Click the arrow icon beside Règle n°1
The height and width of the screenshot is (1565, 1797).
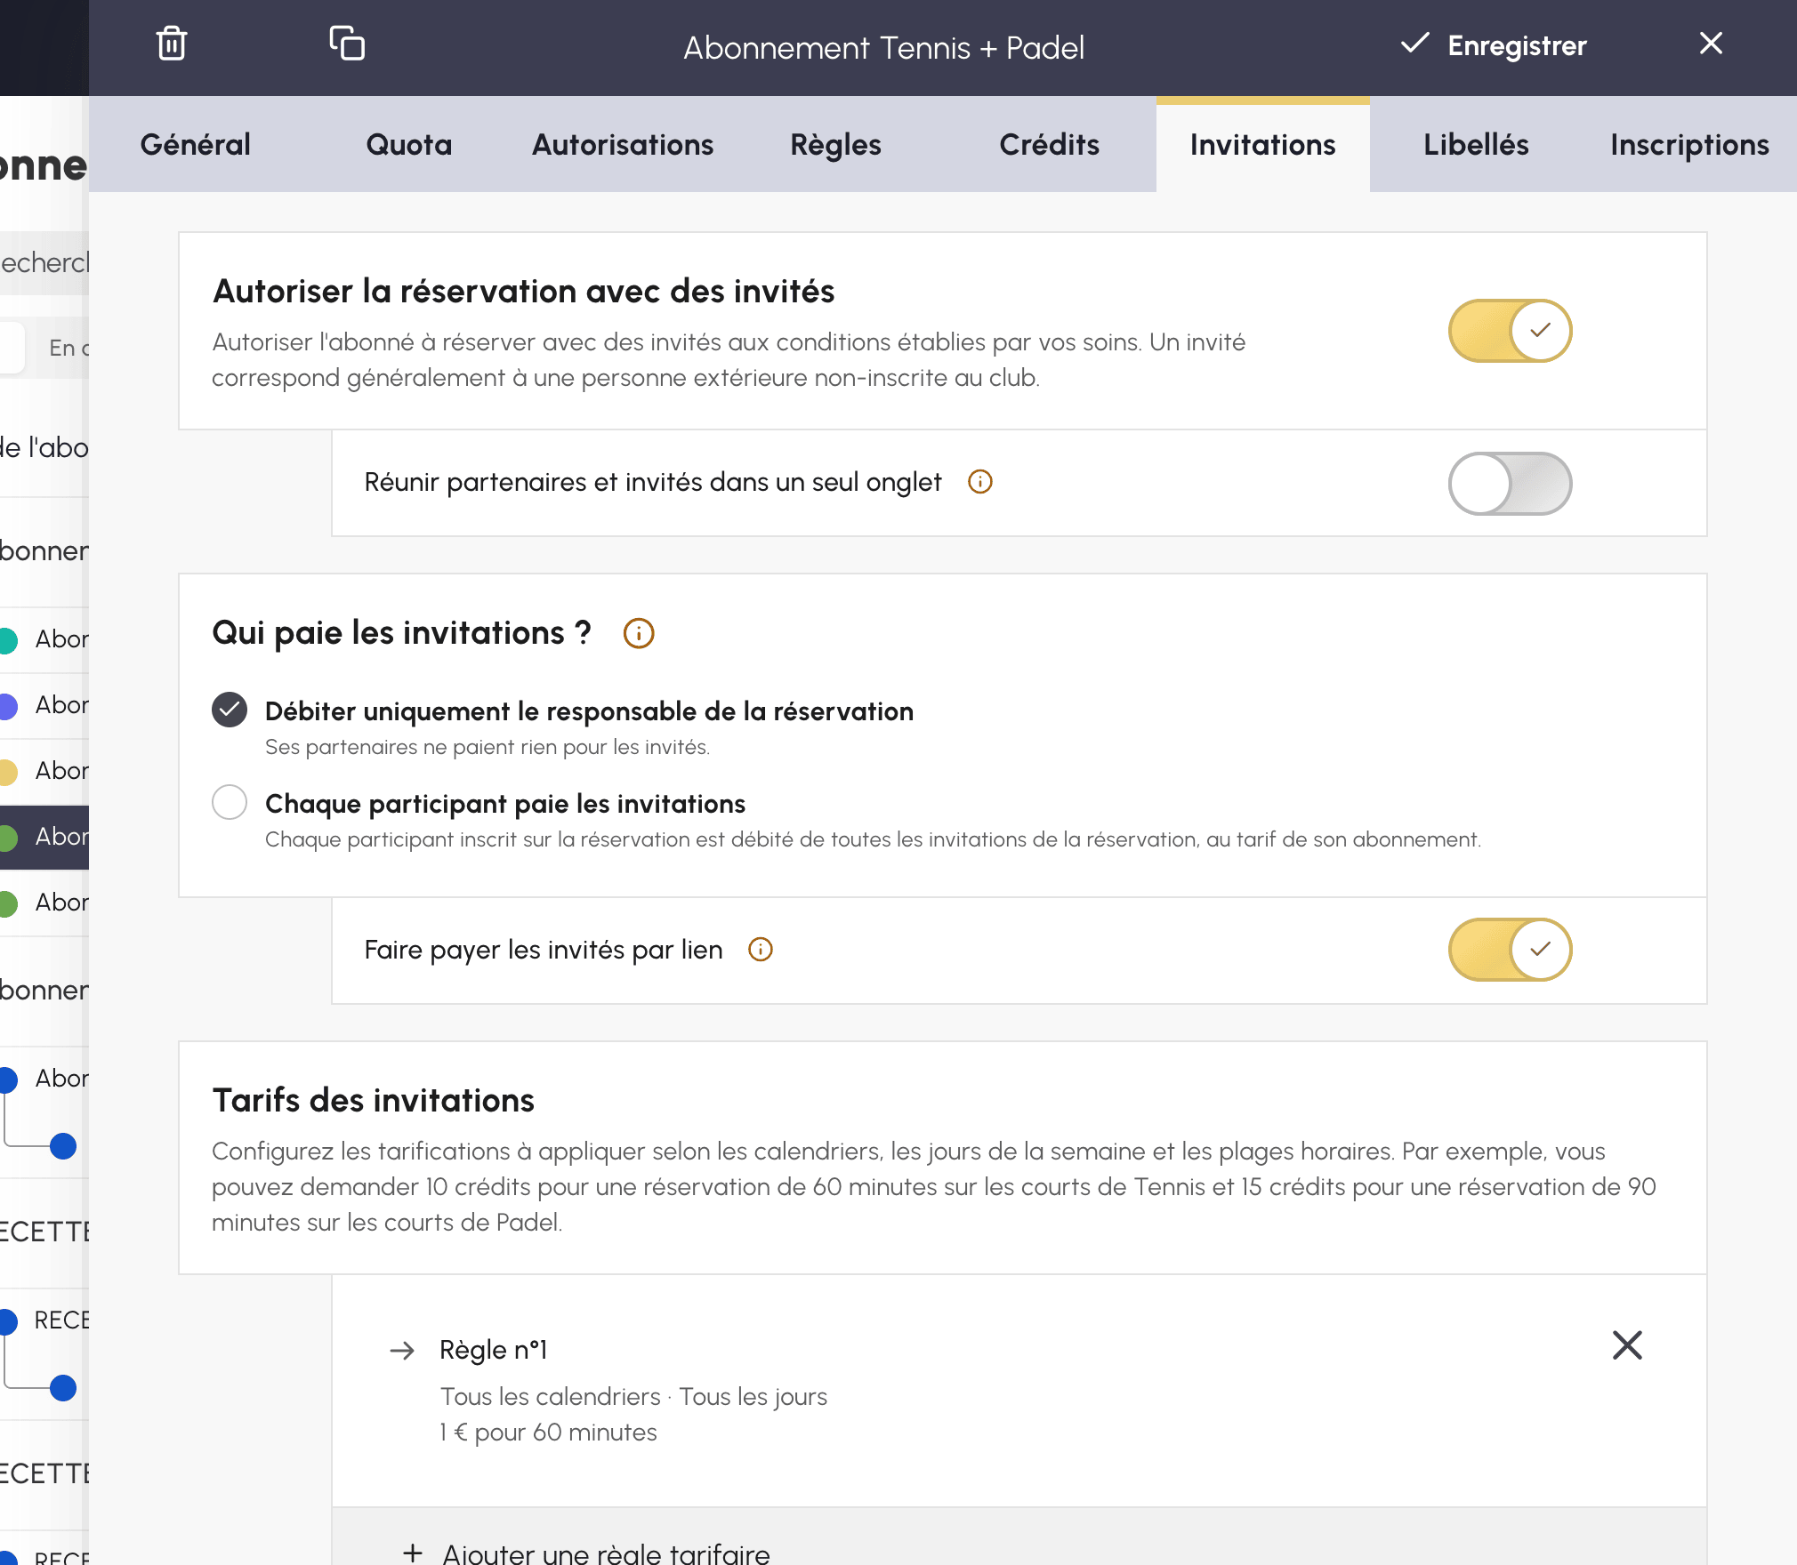403,1351
